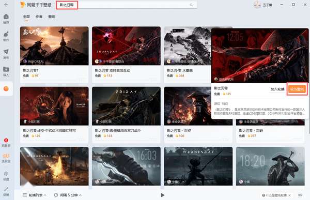310x200 pixels.
Task: Click the search magnifier icon
Action: tap(191, 5)
